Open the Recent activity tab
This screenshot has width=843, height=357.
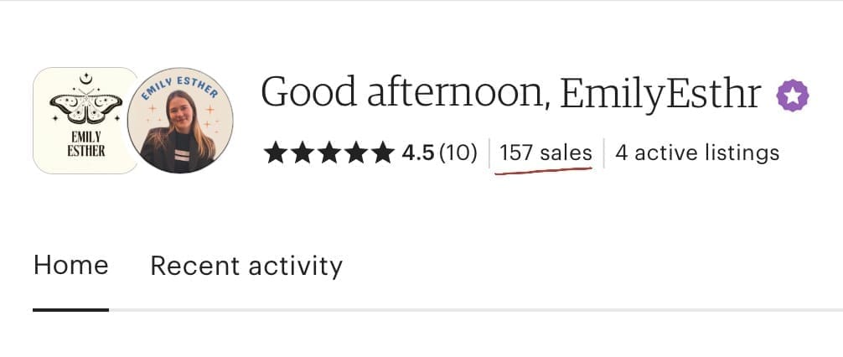[246, 266]
